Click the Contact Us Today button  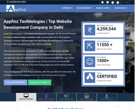40,82
